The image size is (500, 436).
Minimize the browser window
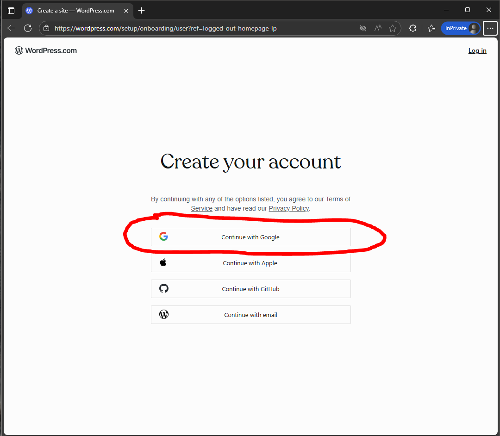pos(446,10)
